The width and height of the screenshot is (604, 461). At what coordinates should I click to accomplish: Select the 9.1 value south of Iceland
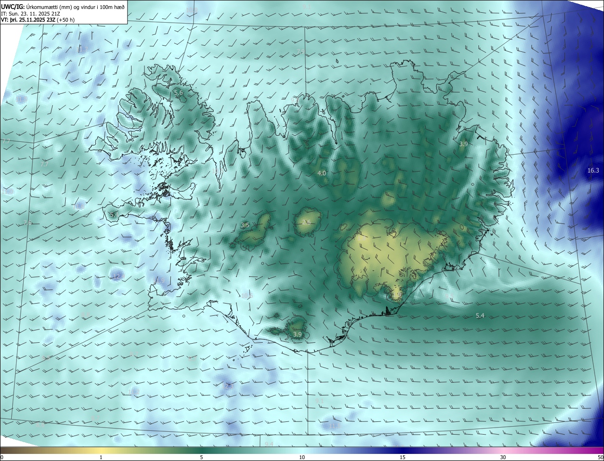pos(319,401)
